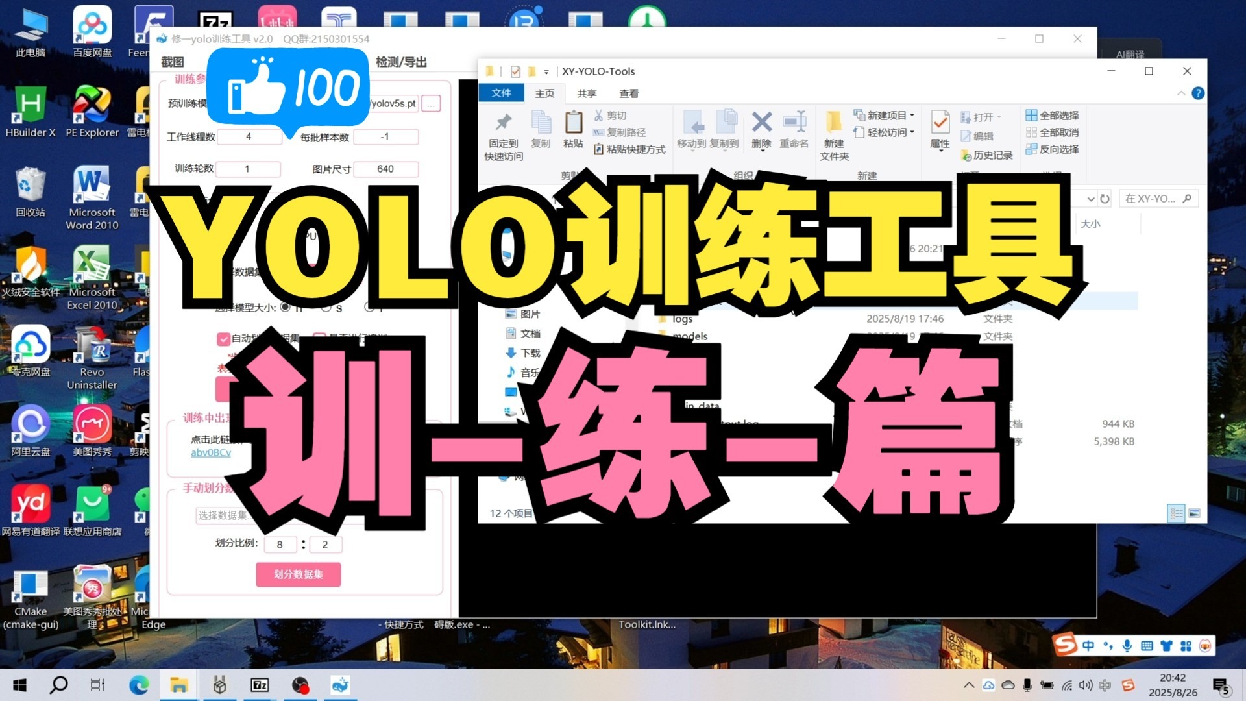Click the 删除 (Delete) X icon
Screen dimensions: 1246x701
[761, 122]
